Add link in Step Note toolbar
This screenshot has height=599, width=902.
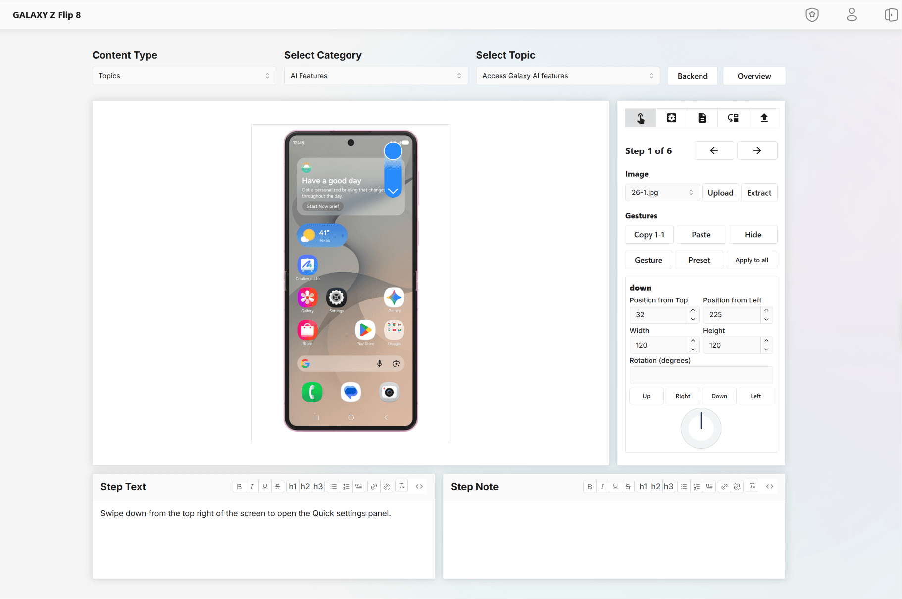click(x=724, y=486)
